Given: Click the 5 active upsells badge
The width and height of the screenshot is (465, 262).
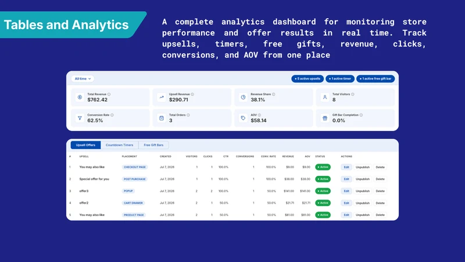Looking at the screenshot, I should click(307, 79).
